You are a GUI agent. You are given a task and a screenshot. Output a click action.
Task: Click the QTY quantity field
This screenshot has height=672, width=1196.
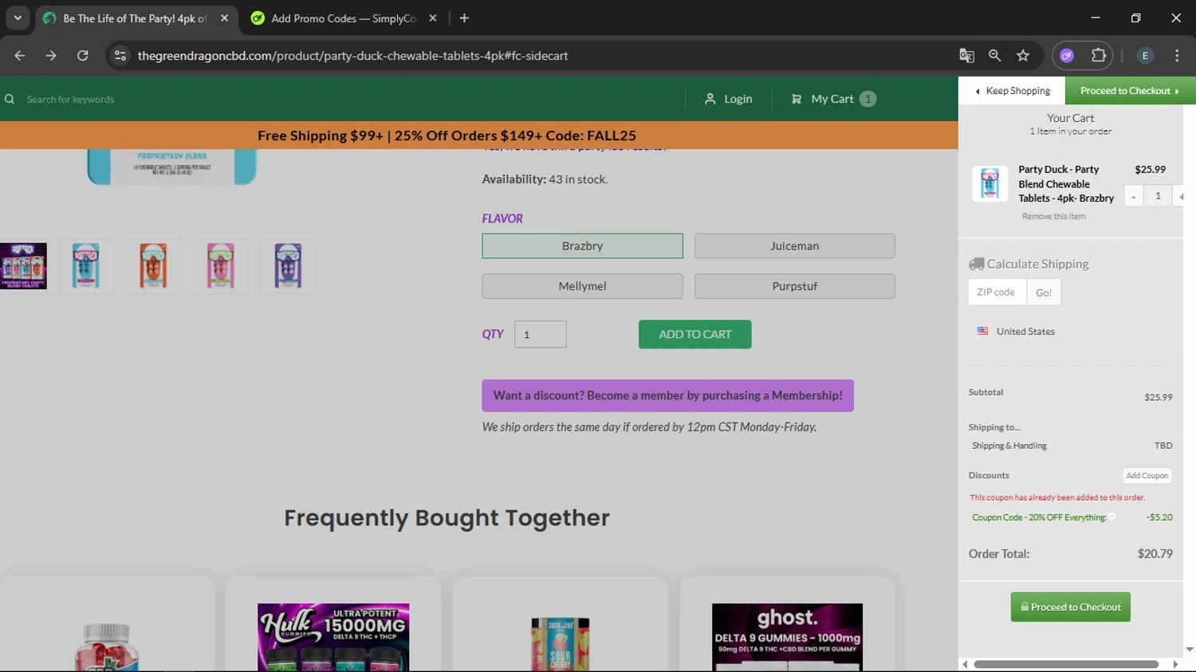pyautogui.click(x=541, y=334)
